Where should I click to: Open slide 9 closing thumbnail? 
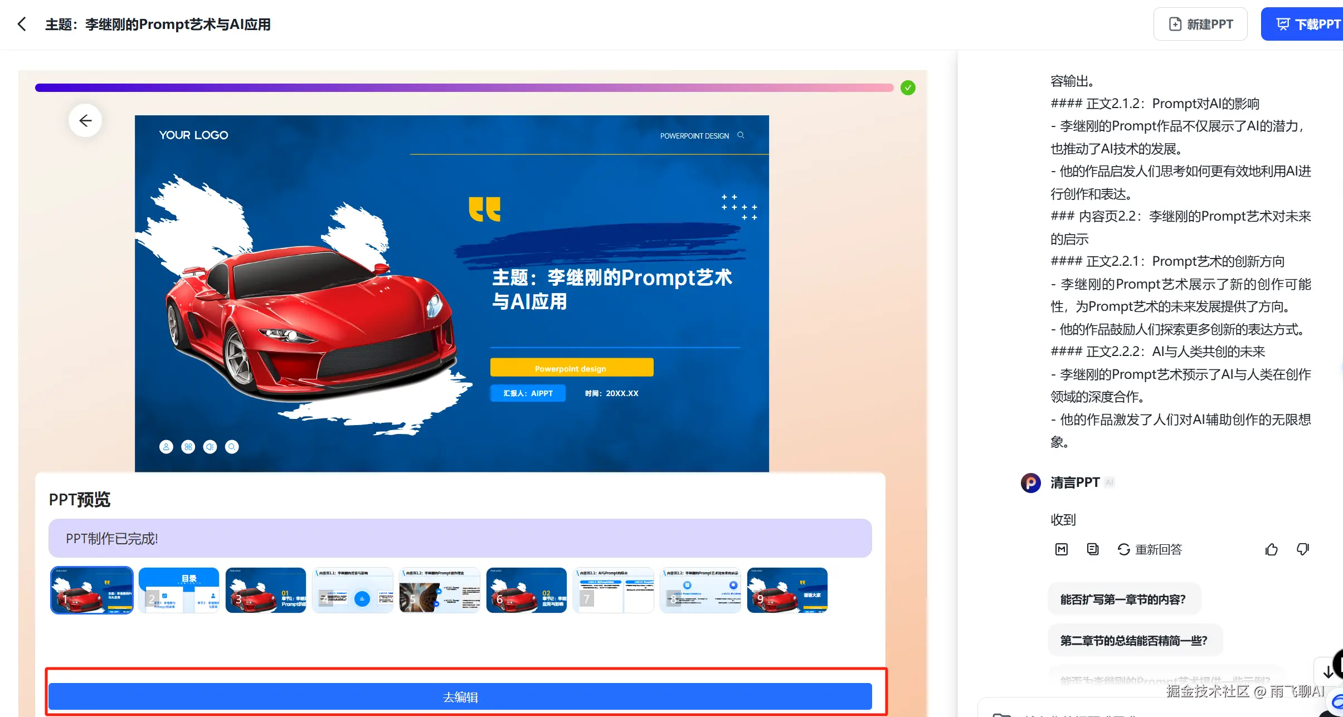[787, 591]
